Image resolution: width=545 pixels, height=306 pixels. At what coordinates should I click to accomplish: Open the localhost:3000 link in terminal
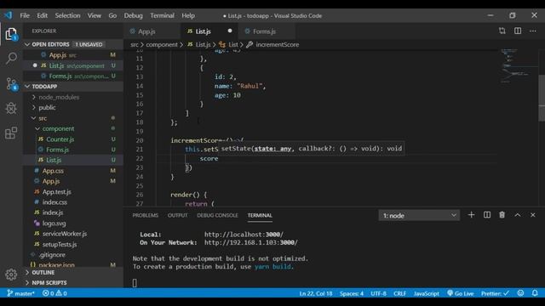coord(244,235)
